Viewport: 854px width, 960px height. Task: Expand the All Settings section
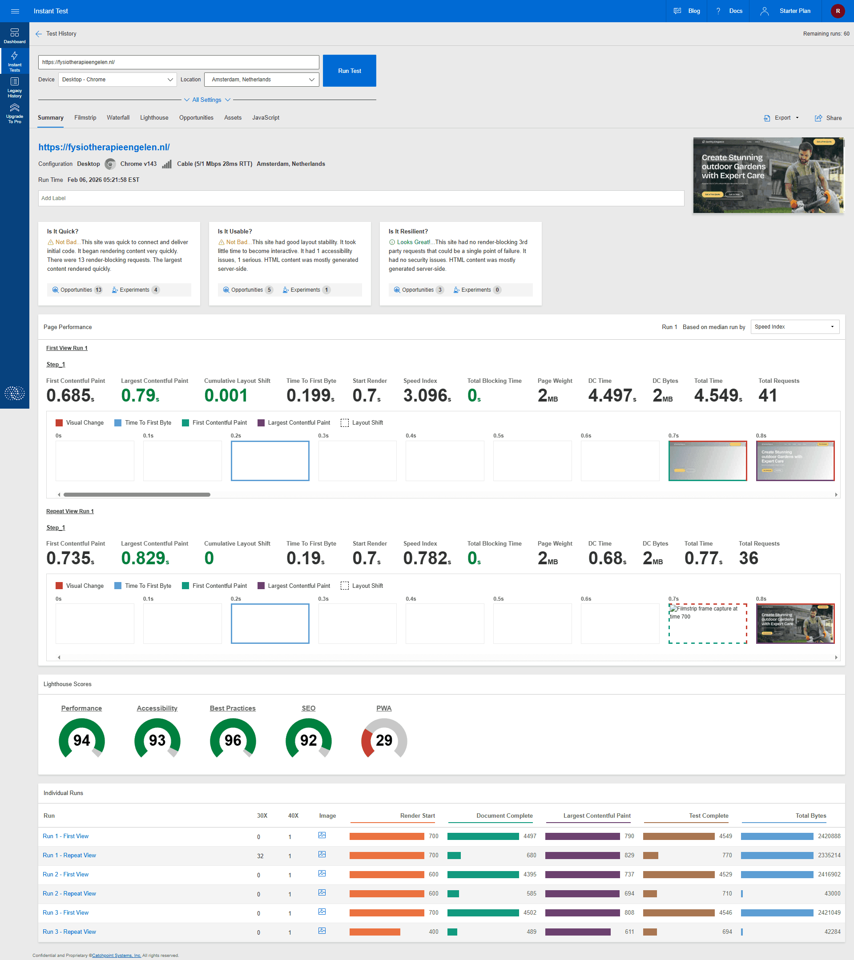pos(207,100)
